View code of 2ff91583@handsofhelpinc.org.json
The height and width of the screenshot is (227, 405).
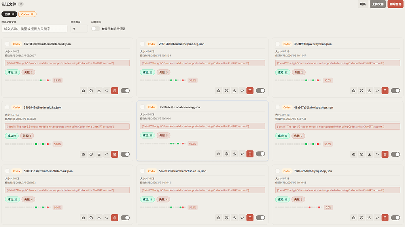coord(242,91)
